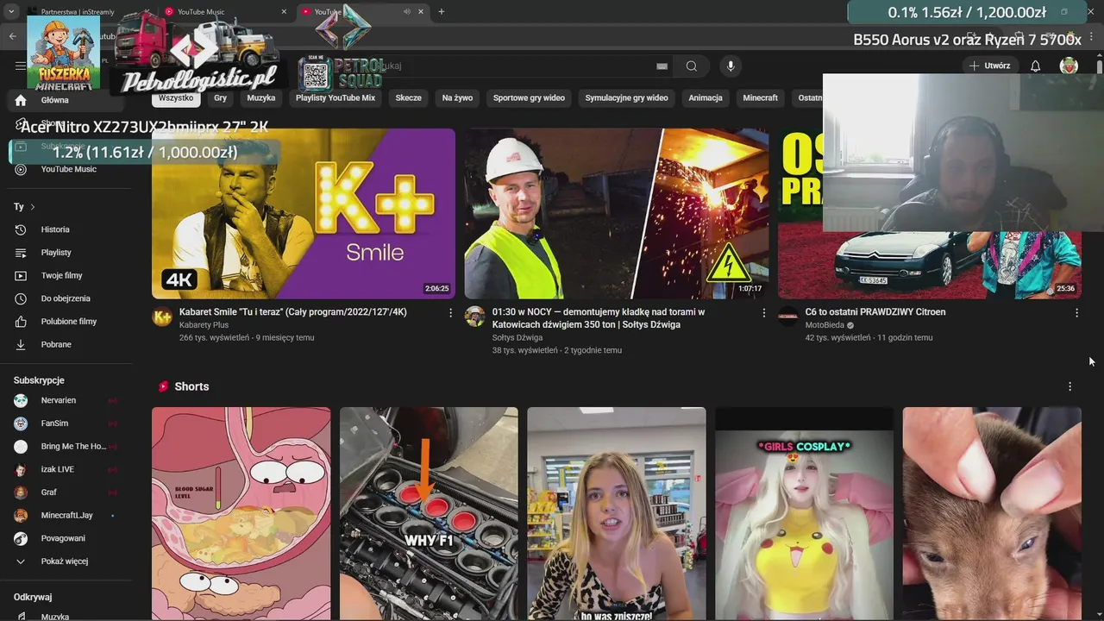
Task: Click the Utwórz create button
Action: (x=989, y=66)
